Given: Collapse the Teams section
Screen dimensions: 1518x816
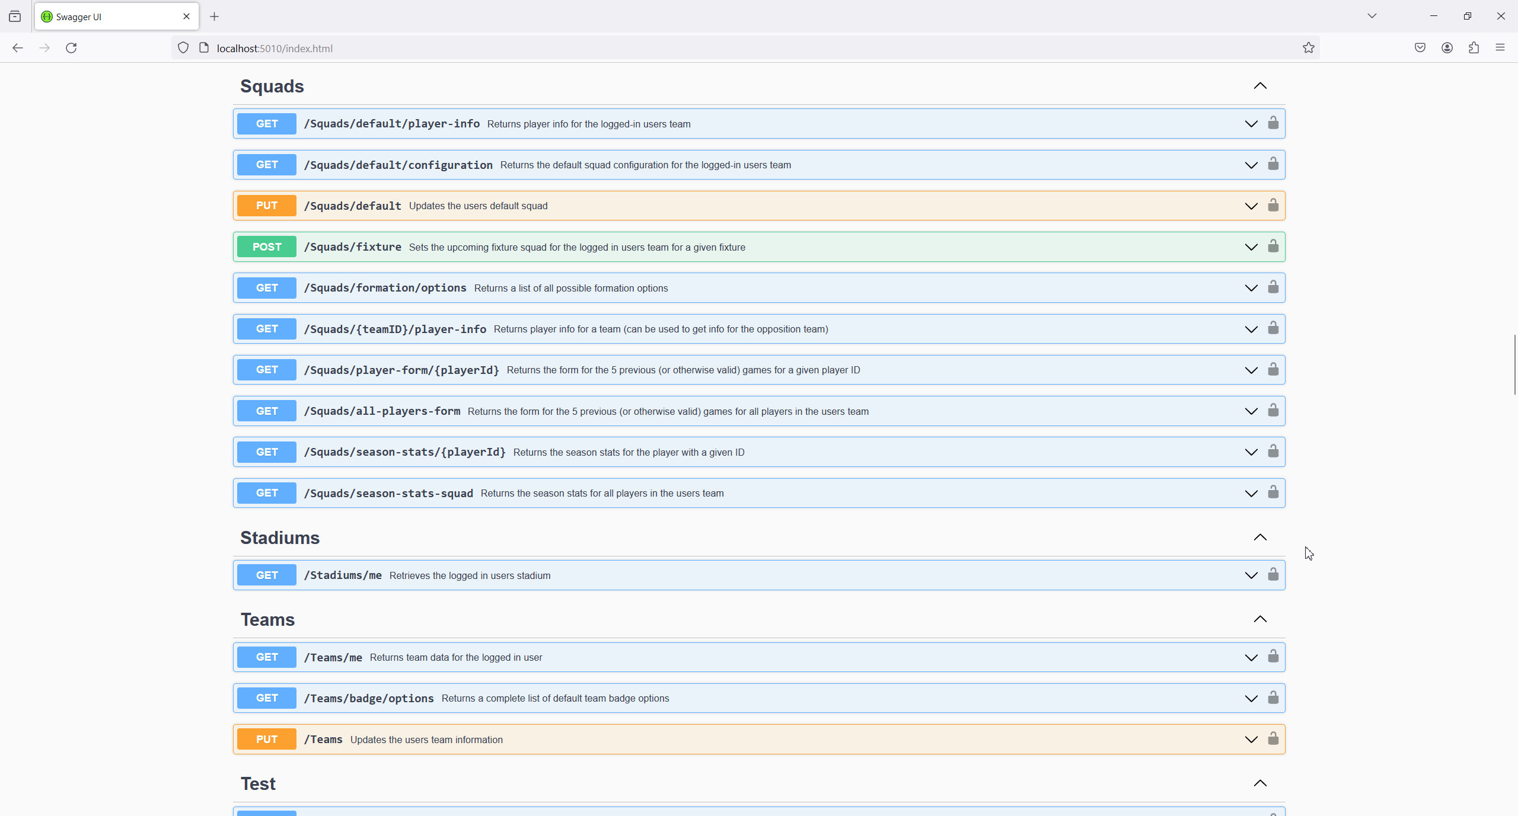Looking at the screenshot, I should 1260,619.
